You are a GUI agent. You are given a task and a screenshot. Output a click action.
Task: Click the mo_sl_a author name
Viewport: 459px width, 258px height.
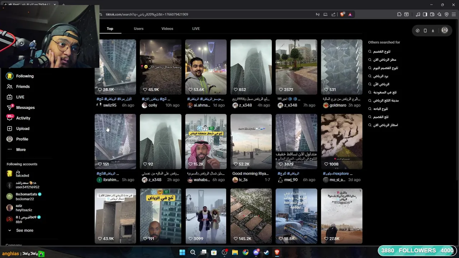pos(337,180)
